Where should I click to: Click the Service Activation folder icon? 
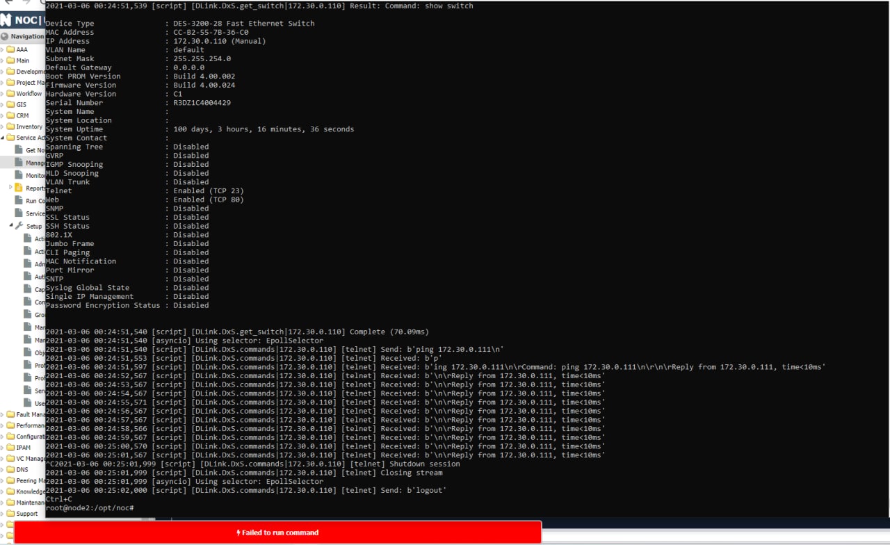click(x=10, y=138)
